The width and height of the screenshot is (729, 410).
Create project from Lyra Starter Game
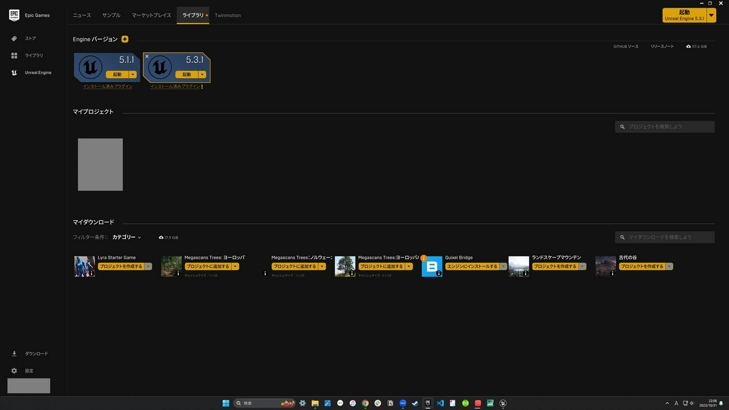point(121,267)
